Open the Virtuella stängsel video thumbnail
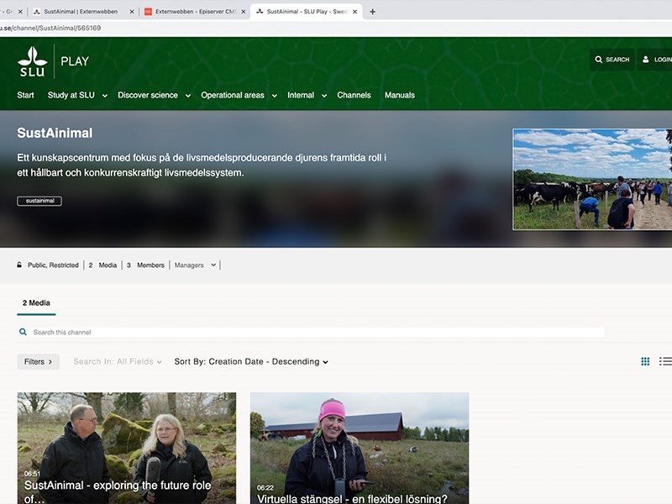The height and width of the screenshot is (504, 672). click(360, 448)
